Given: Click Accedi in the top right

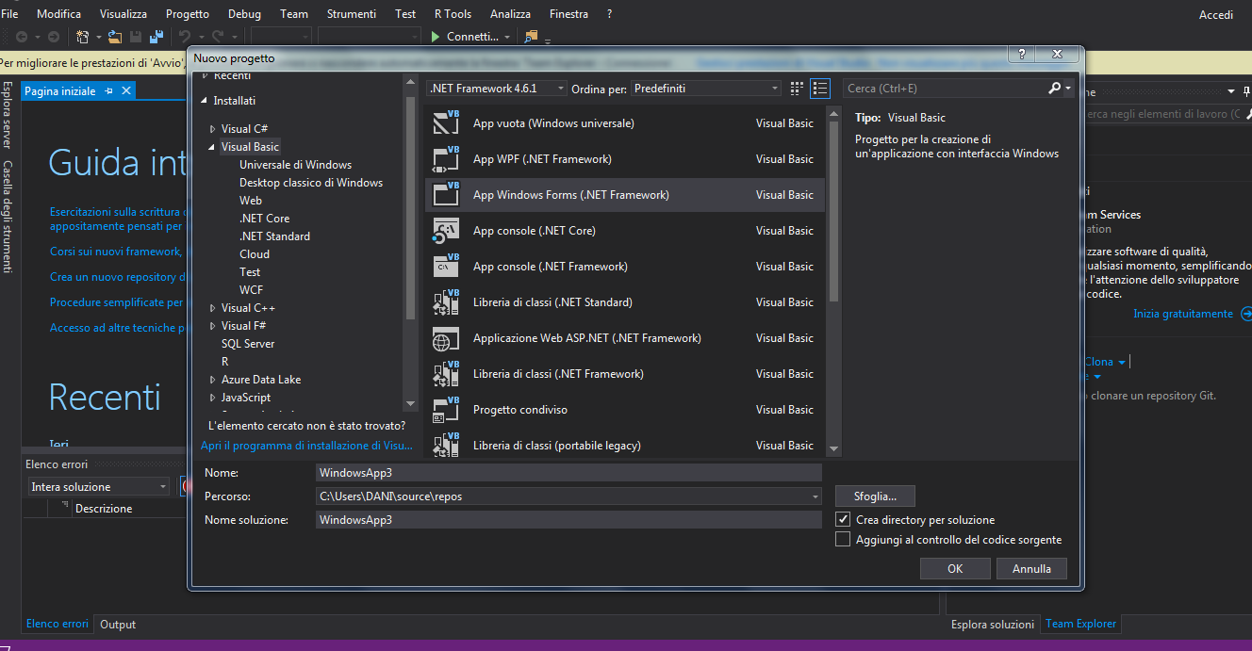Looking at the screenshot, I should click(1216, 14).
